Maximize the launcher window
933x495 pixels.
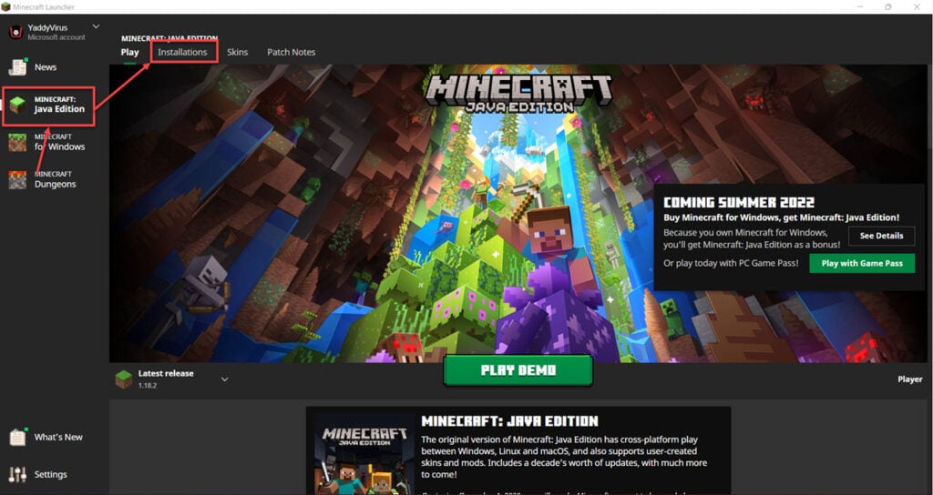[x=888, y=7]
